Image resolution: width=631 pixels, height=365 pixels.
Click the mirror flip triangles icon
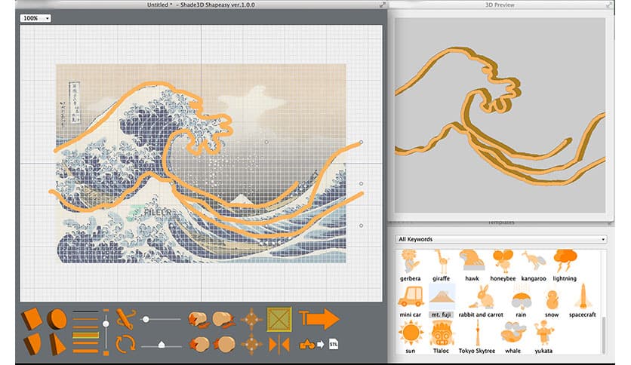tap(279, 345)
